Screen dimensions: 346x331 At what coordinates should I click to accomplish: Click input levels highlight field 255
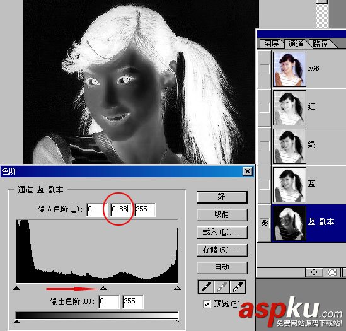tap(145, 209)
